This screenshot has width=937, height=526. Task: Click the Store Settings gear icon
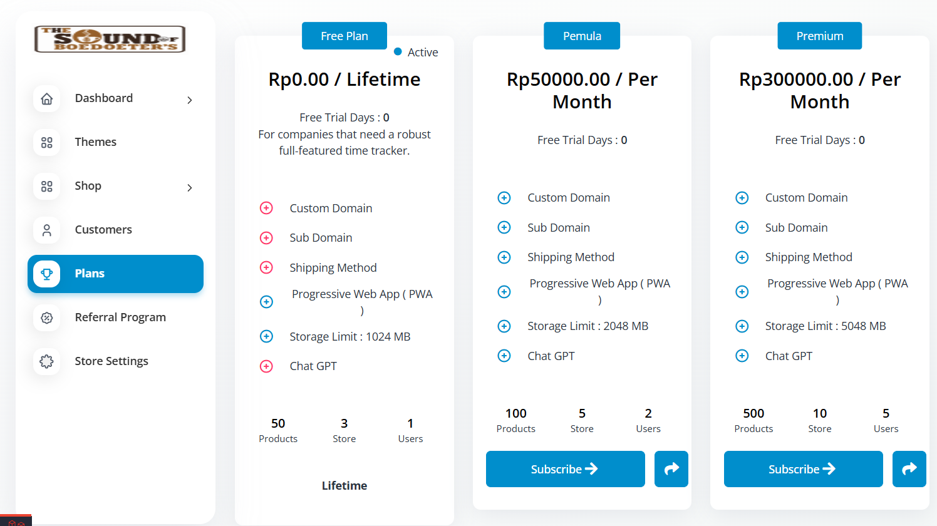point(46,361)
